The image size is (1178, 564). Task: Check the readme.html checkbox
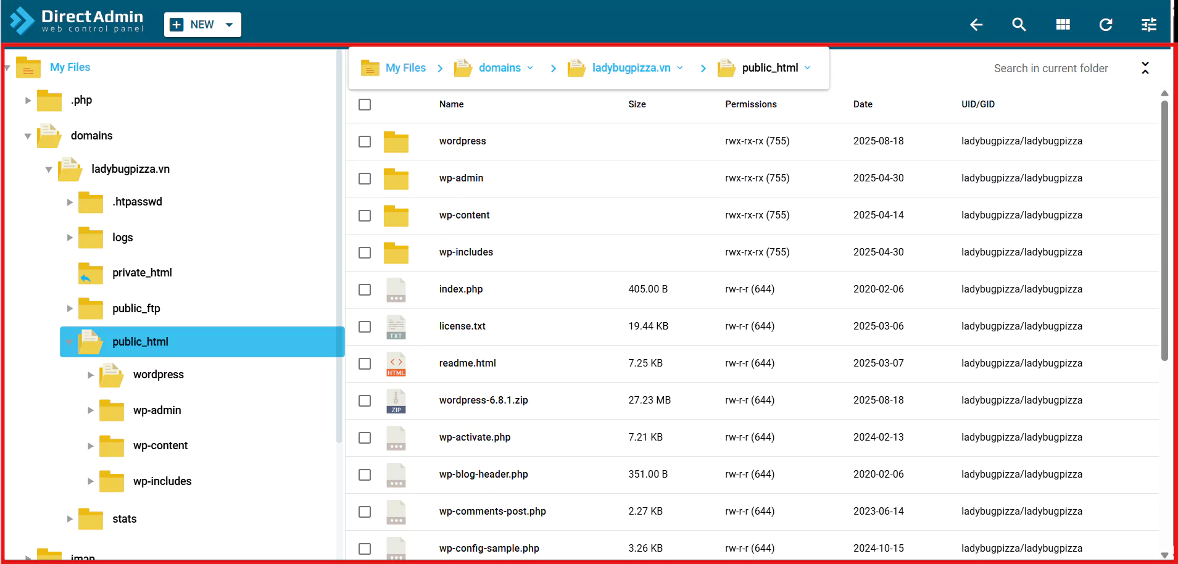365,363
